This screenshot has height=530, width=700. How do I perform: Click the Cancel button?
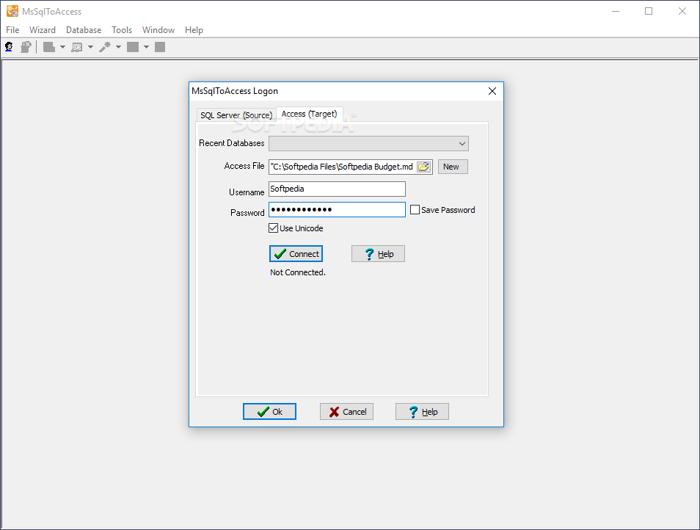pyautogui.click(x=346, y=412)
